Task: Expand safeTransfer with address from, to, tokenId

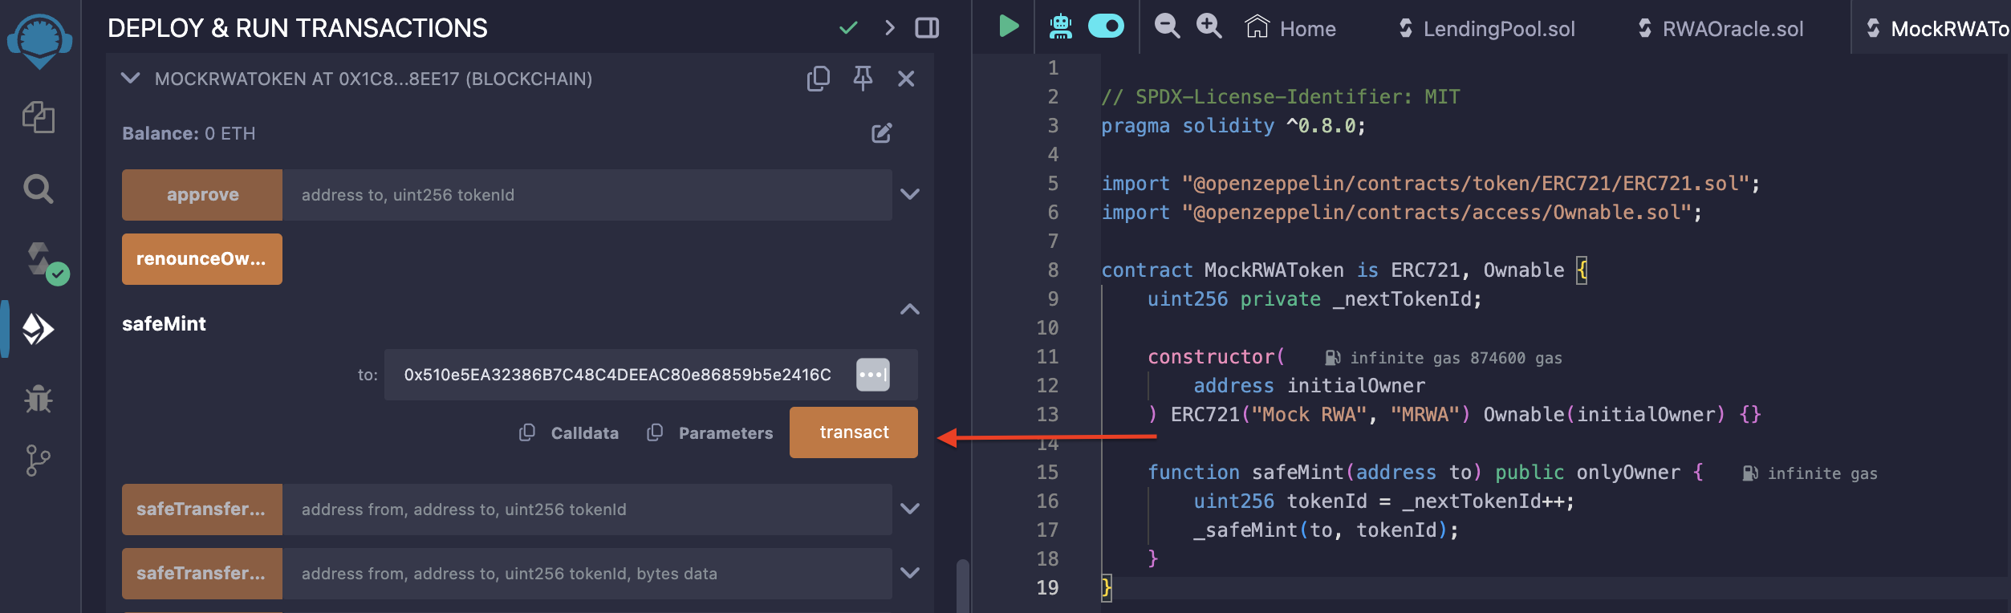Action: click(910, 509)
